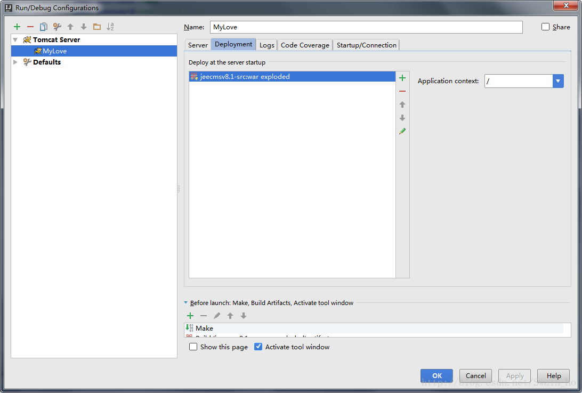Open Help for this dialog
The width and height of the screenshot is (582, 393).
[x=553, y=375]
